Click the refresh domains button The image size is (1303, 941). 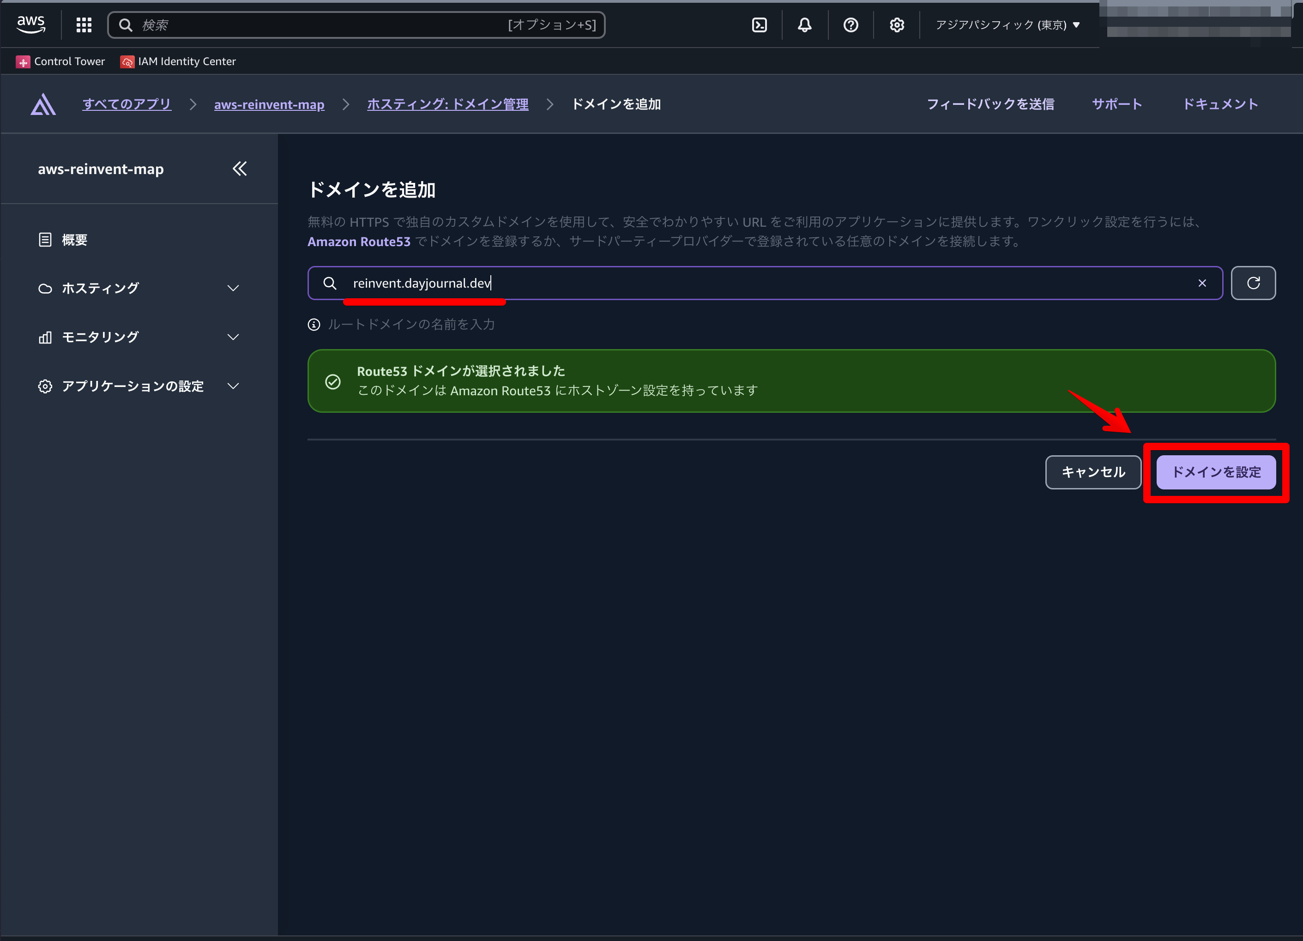[x=1253, y=283]
